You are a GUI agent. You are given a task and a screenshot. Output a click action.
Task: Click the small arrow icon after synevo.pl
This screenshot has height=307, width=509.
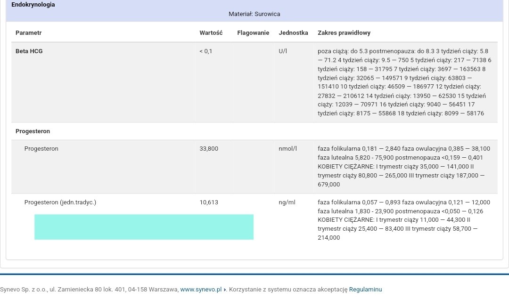click(225, 290)
